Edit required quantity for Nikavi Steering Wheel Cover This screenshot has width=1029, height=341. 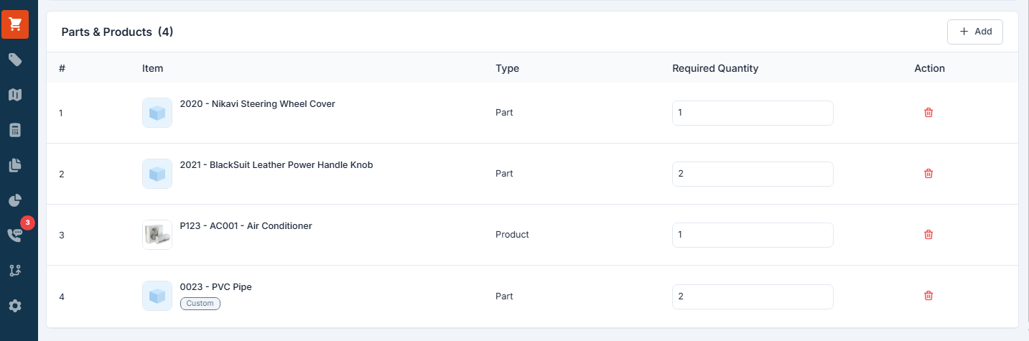[x=752, y=113]
